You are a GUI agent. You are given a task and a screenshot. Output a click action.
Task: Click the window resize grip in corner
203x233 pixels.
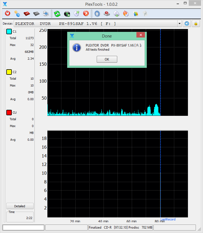point(199,229)
